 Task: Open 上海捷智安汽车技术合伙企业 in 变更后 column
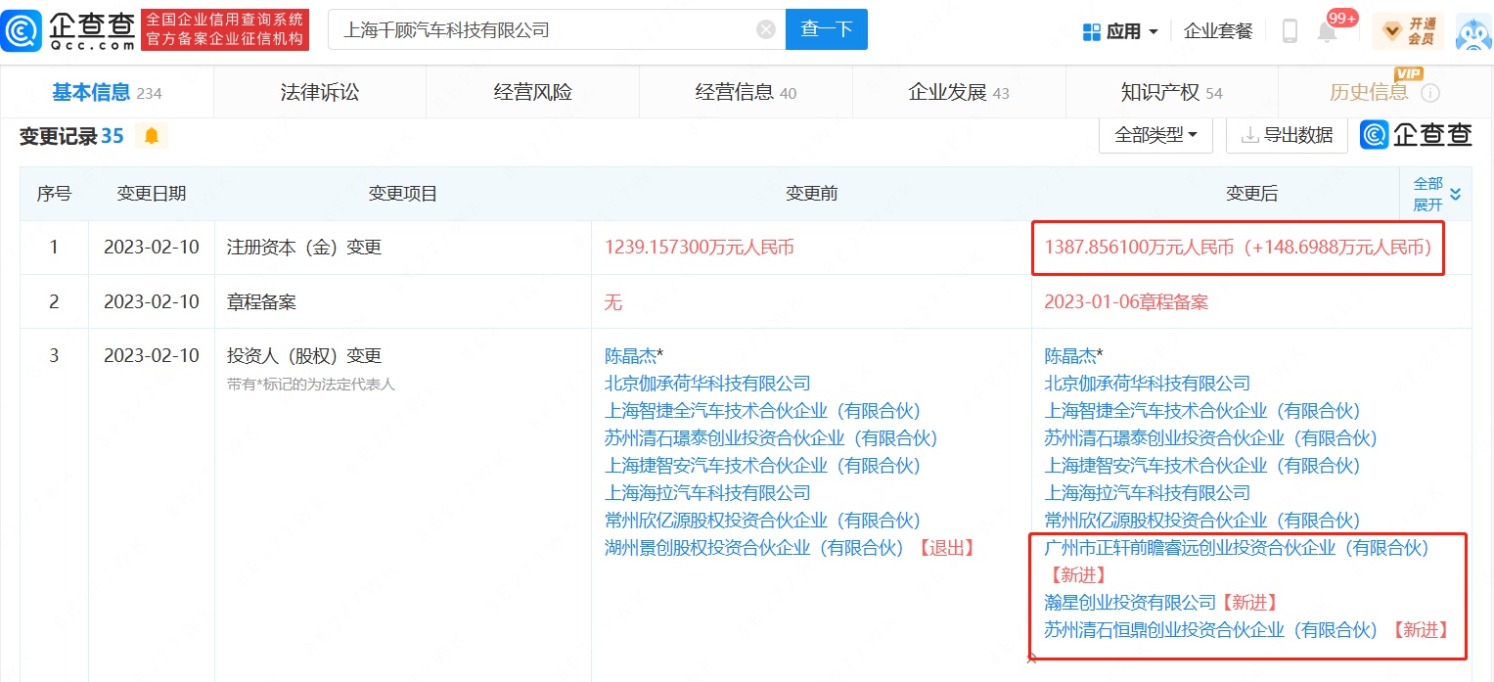[1202, 466]
